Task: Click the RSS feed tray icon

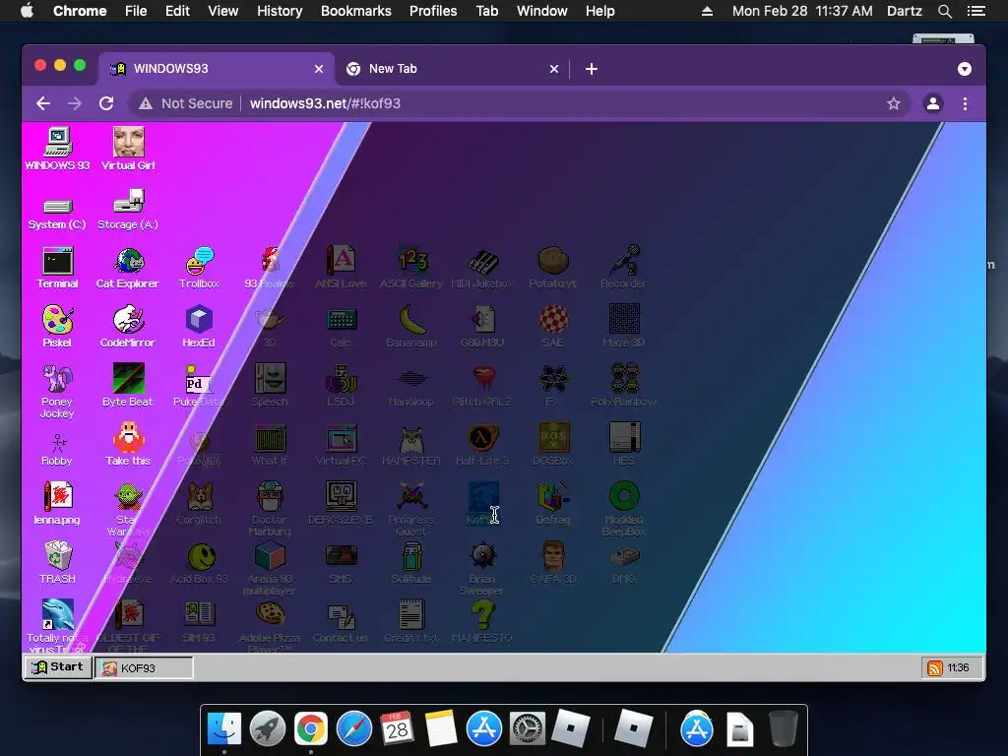Action: click(934, 668)
